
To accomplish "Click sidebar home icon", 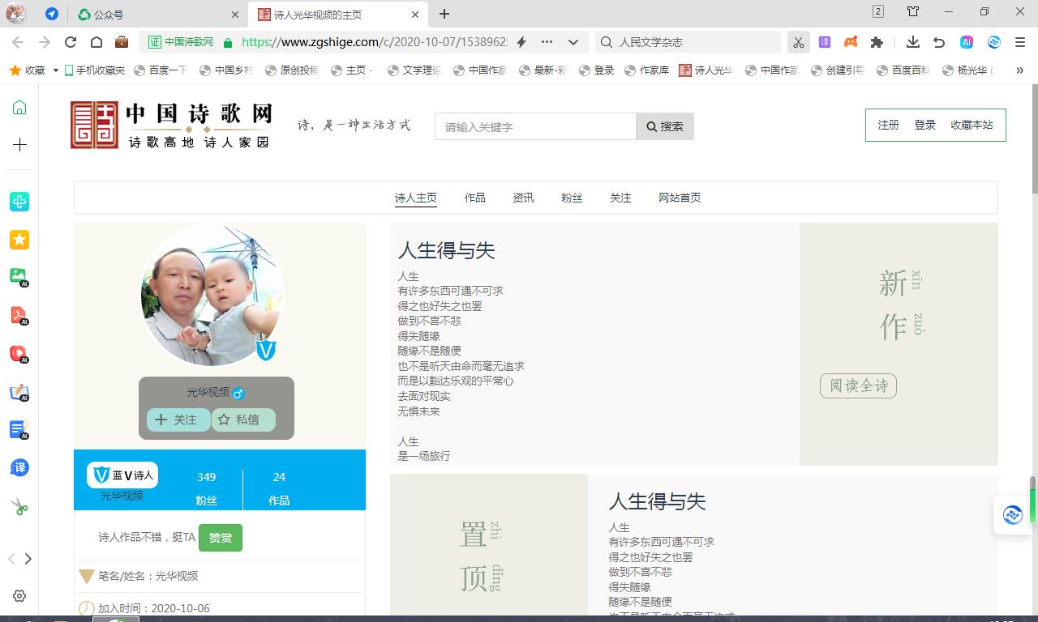I will 19,108.
